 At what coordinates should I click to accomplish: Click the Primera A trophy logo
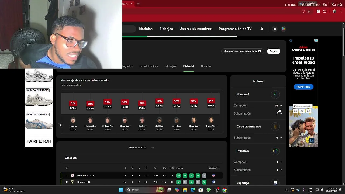(x=275, y=94)
